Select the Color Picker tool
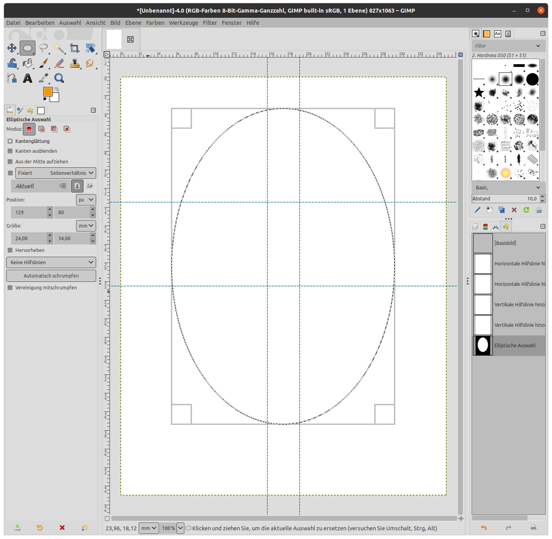Screen dimensions: 552x539 click(43, 78)
